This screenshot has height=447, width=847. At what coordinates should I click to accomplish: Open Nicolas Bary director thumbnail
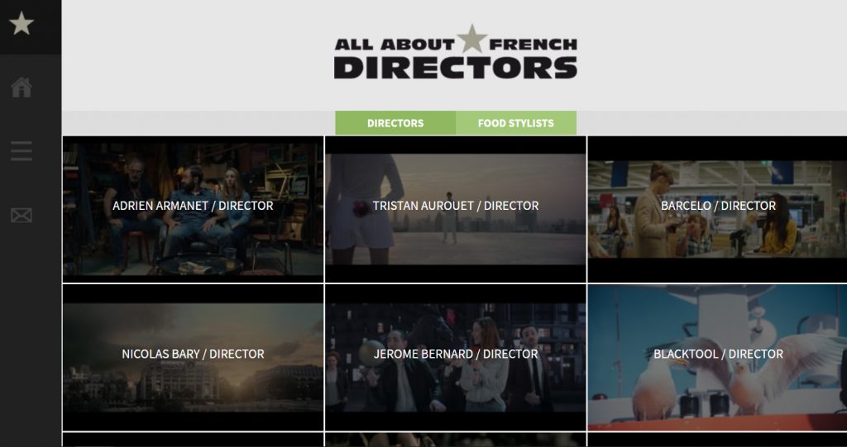pos(193,358)
